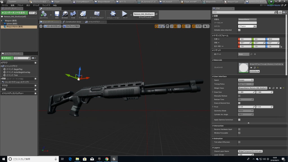Add a new variable with plus button

35,89
